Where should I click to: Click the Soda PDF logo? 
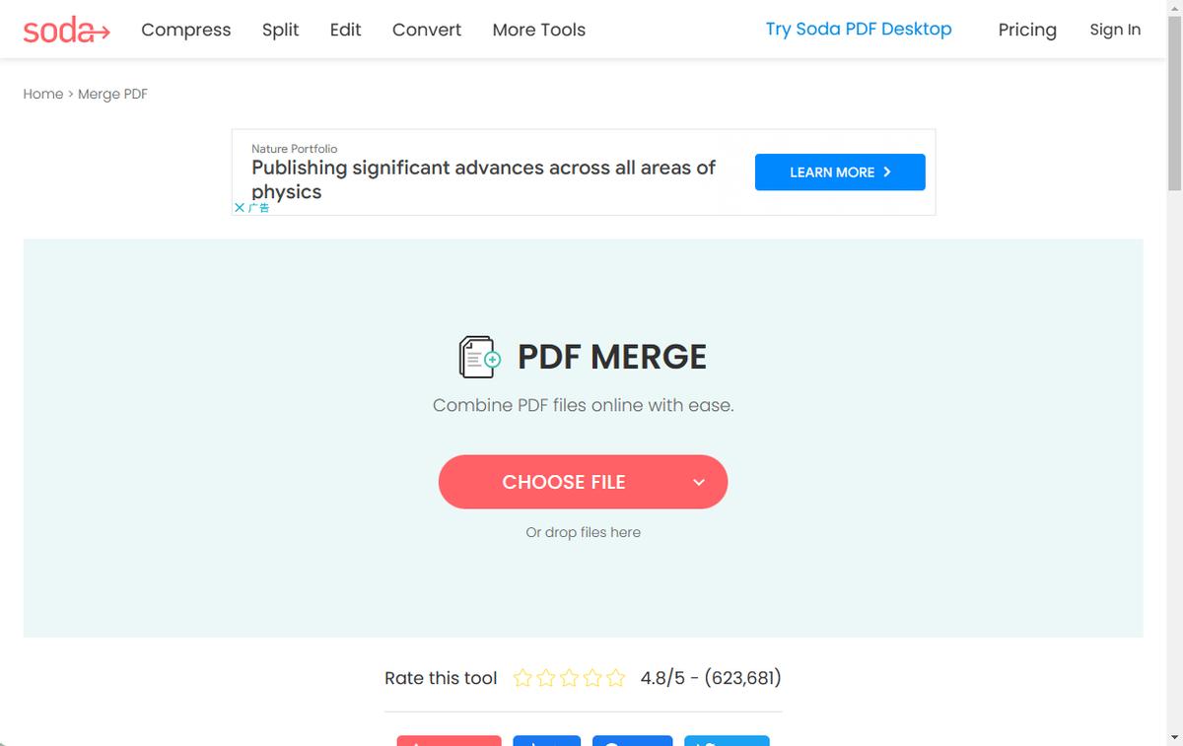pos(66,31)
